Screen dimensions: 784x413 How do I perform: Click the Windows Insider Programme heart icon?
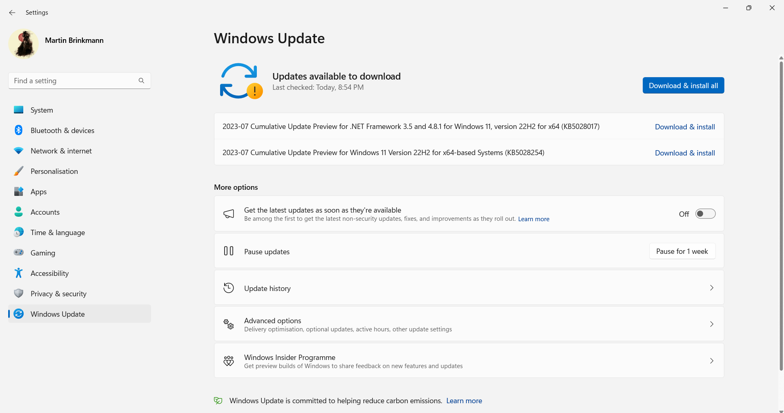click(x=229, y=361)
